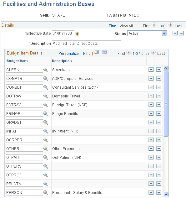
Task: Click Find link in Details header
Action: pyautogui.click(x=113, y=26)
